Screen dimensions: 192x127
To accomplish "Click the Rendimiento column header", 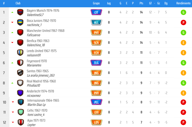I will point(183,3).
